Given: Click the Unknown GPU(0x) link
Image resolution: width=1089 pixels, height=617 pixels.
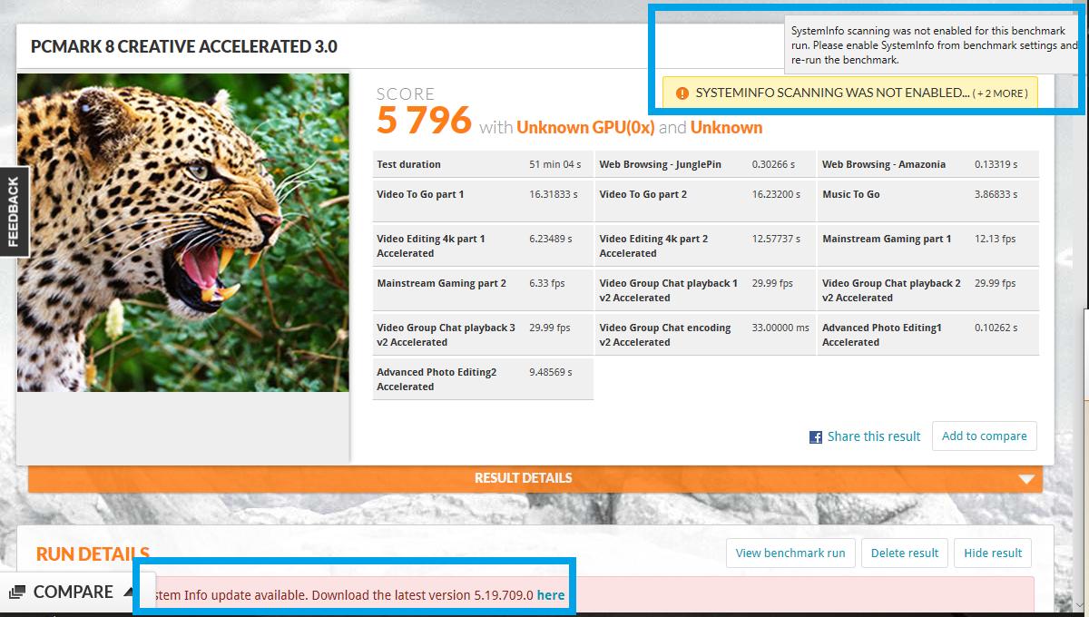Looking at the screenshot, I should 585,127.
